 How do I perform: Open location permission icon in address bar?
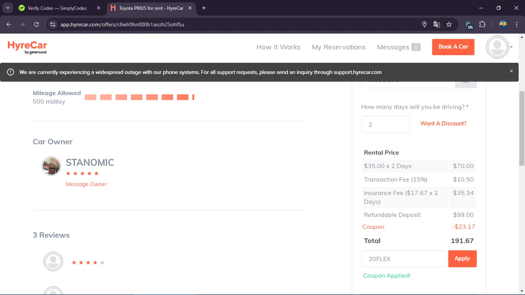424,24
